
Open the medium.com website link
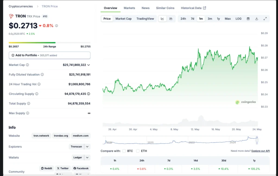point(81,136)
